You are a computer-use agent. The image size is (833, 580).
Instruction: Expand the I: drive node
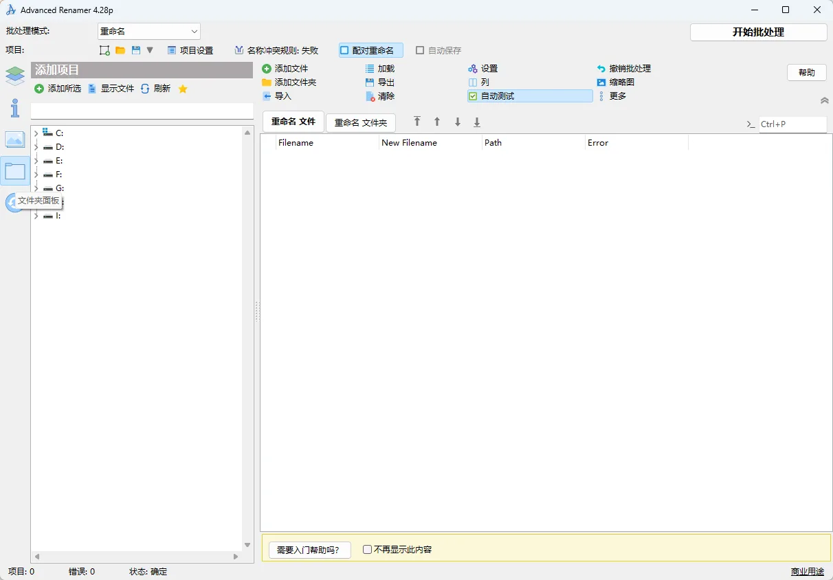click(x=36, y=216)
